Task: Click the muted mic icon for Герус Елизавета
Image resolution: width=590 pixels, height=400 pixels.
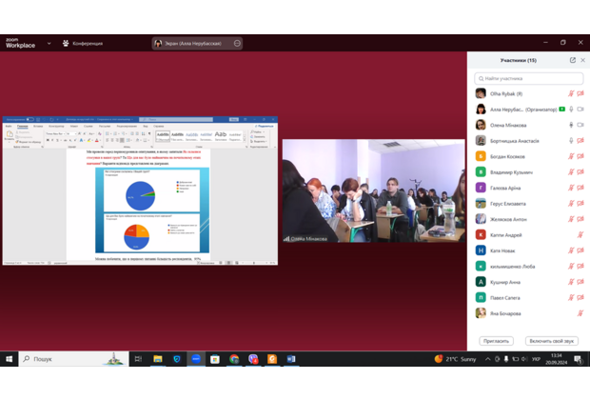Action: pyautogui.click(x=571, y=204)
